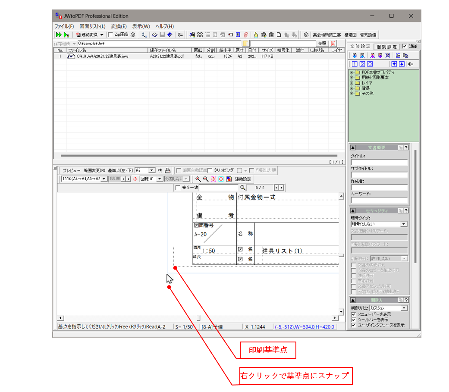
Task: Click the zoom-out magnifier in preview toolbar
Action: (x=205, y=179)
